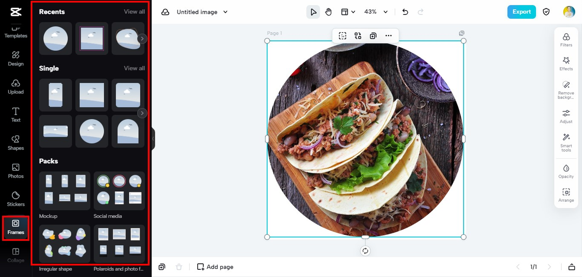Image resolution: width=582 pixels, height=277 pixels.
Task: Open the Collage sidebar tab
Action: (15, 255)
